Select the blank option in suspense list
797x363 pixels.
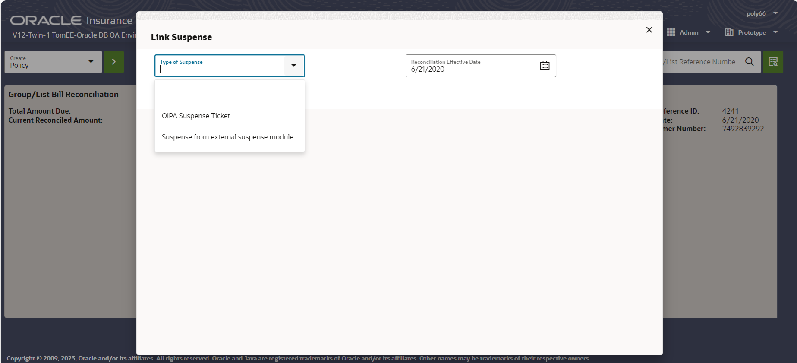pos(230,95)
